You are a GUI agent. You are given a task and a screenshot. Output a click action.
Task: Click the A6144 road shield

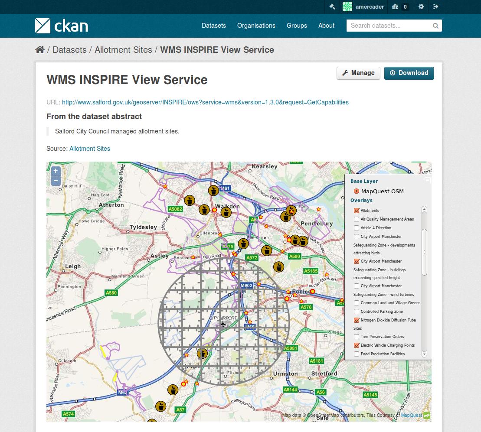(290, 390)
